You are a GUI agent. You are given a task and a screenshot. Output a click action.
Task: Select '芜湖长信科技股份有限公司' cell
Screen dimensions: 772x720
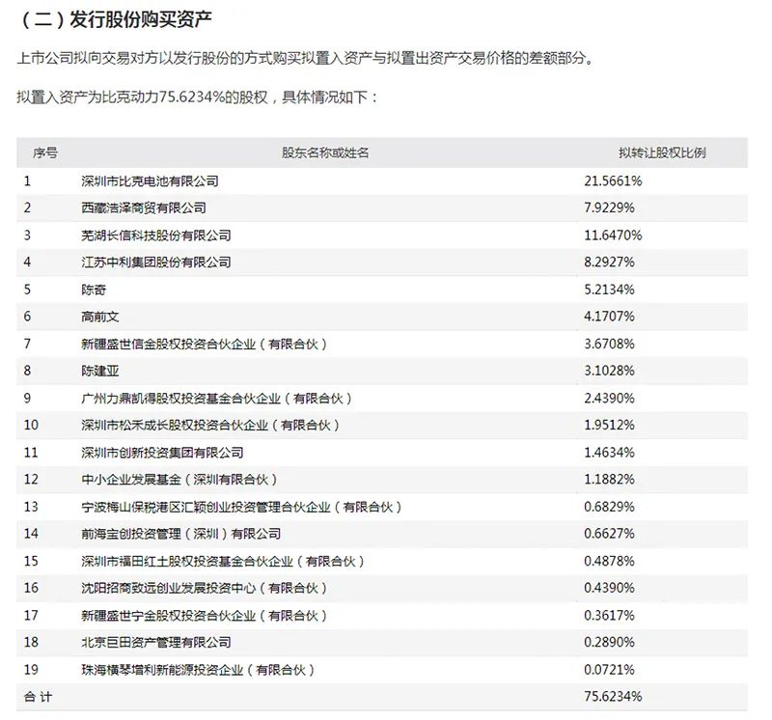[x=156, y=235]
